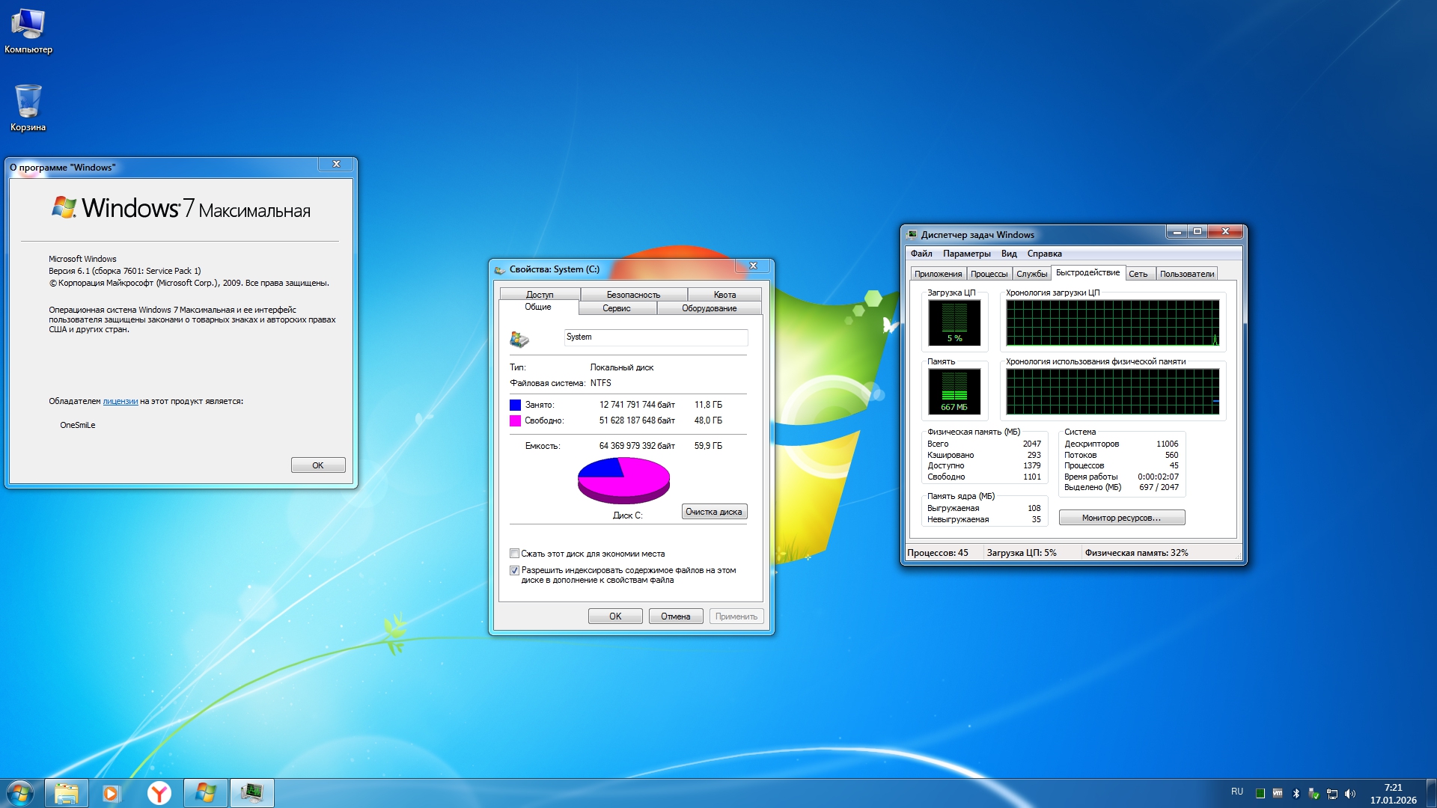Click Safely Remove Hardware tray icon

pyautogui.click(x=1314, y=794)
